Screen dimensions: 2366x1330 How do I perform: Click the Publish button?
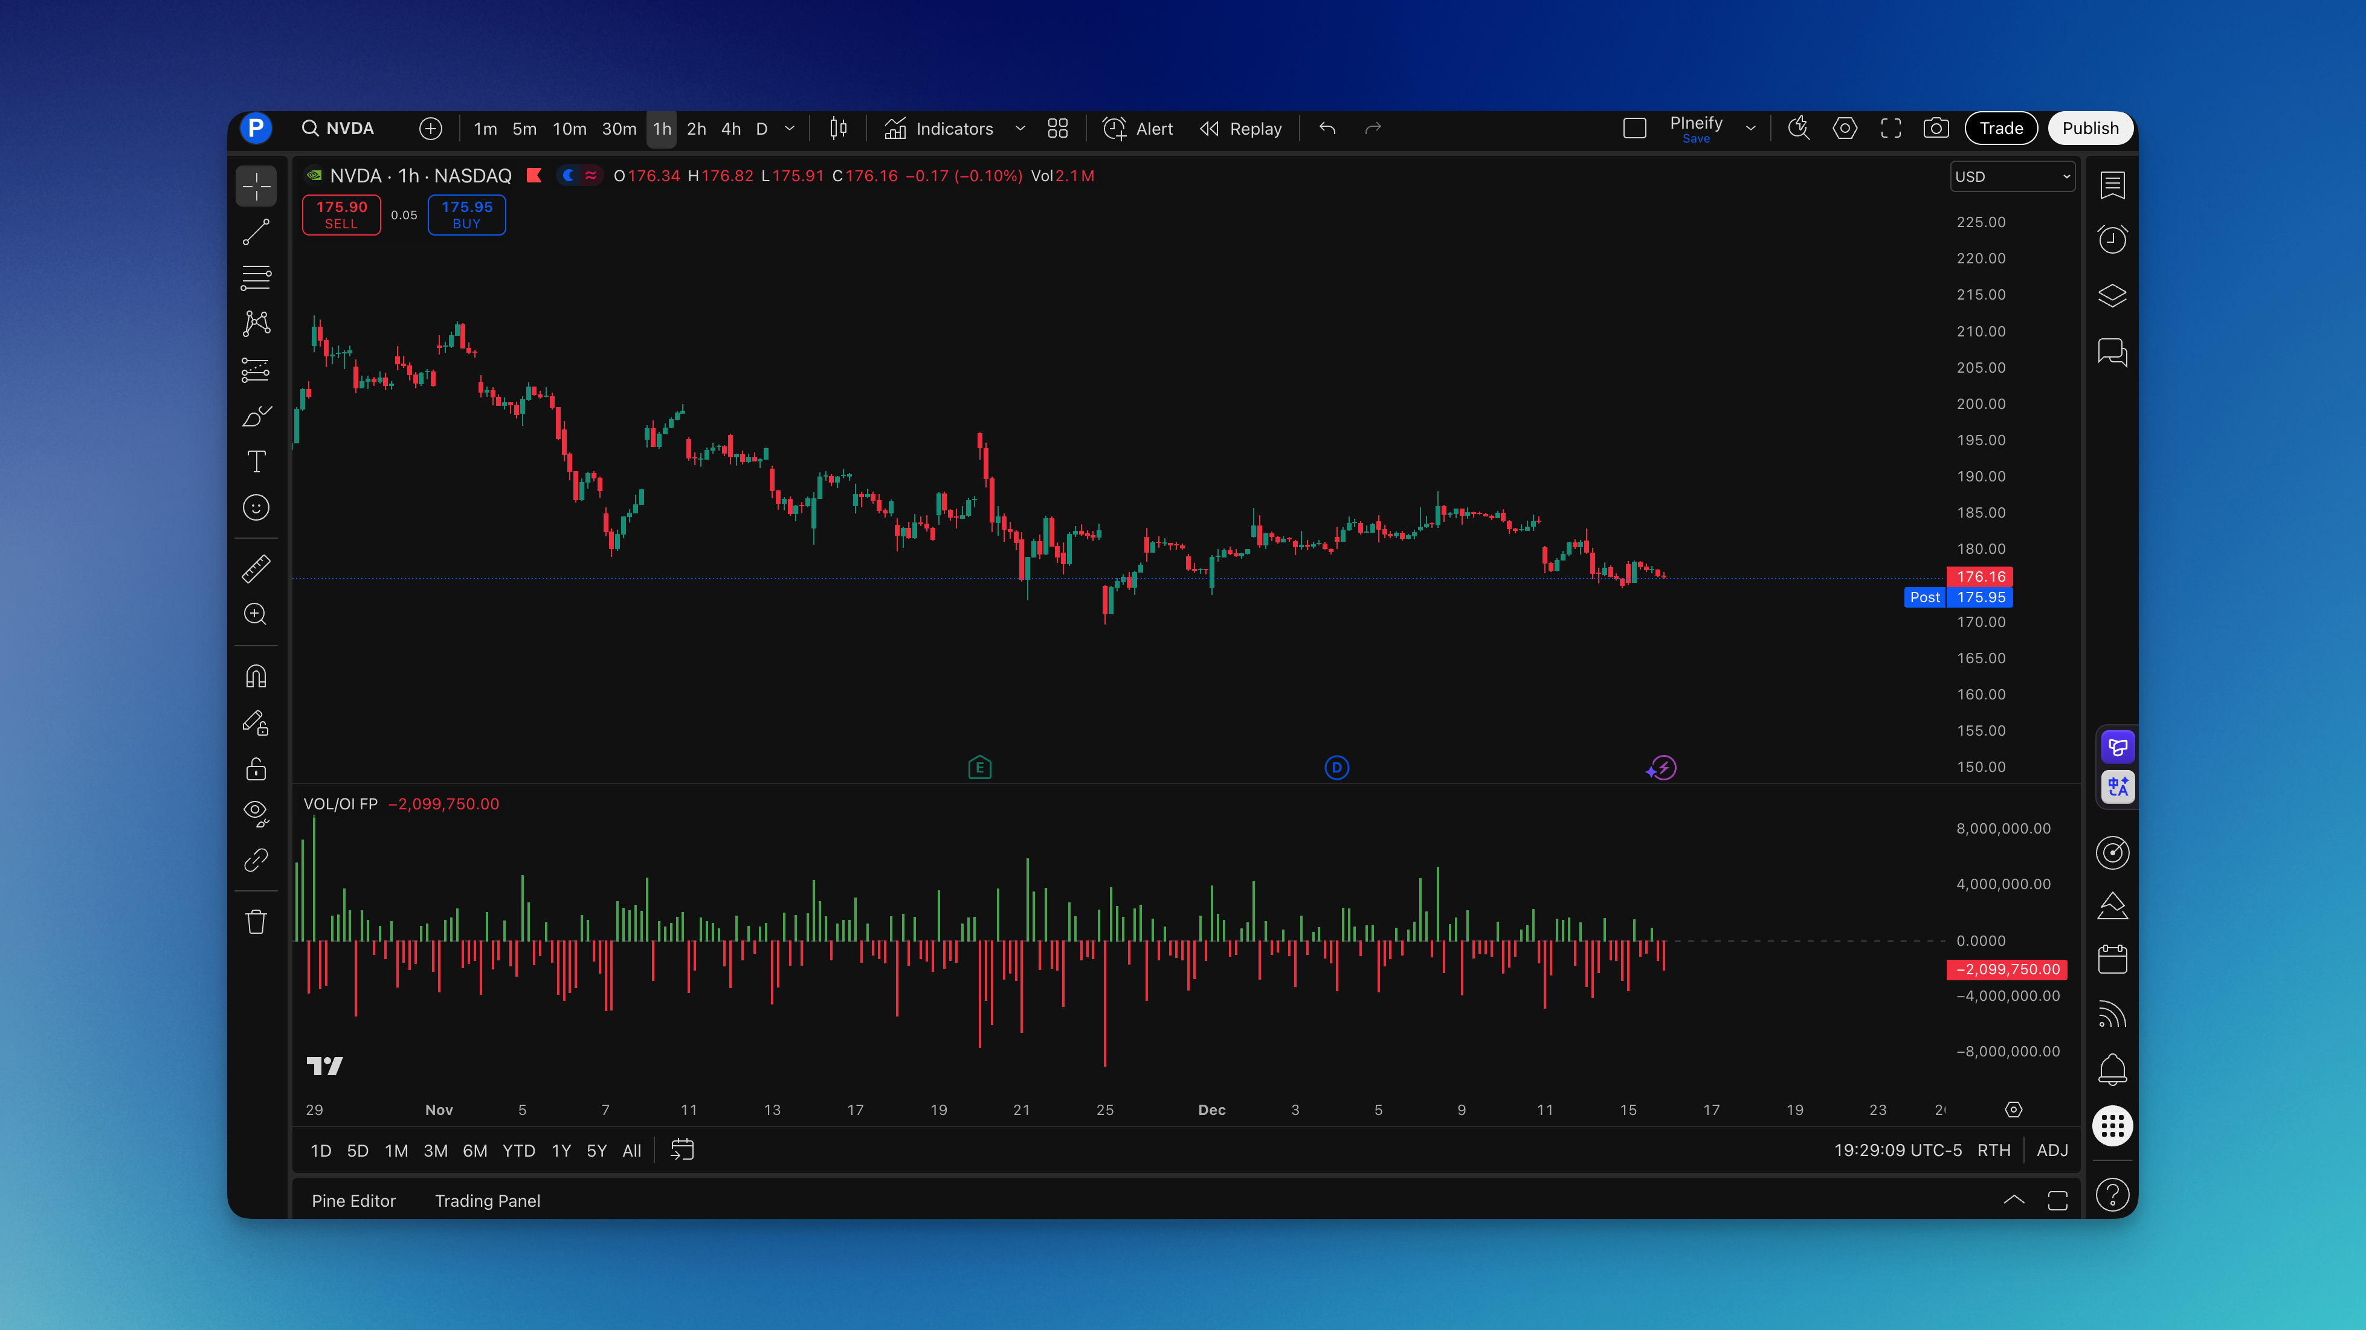(x=2089, y=127)
